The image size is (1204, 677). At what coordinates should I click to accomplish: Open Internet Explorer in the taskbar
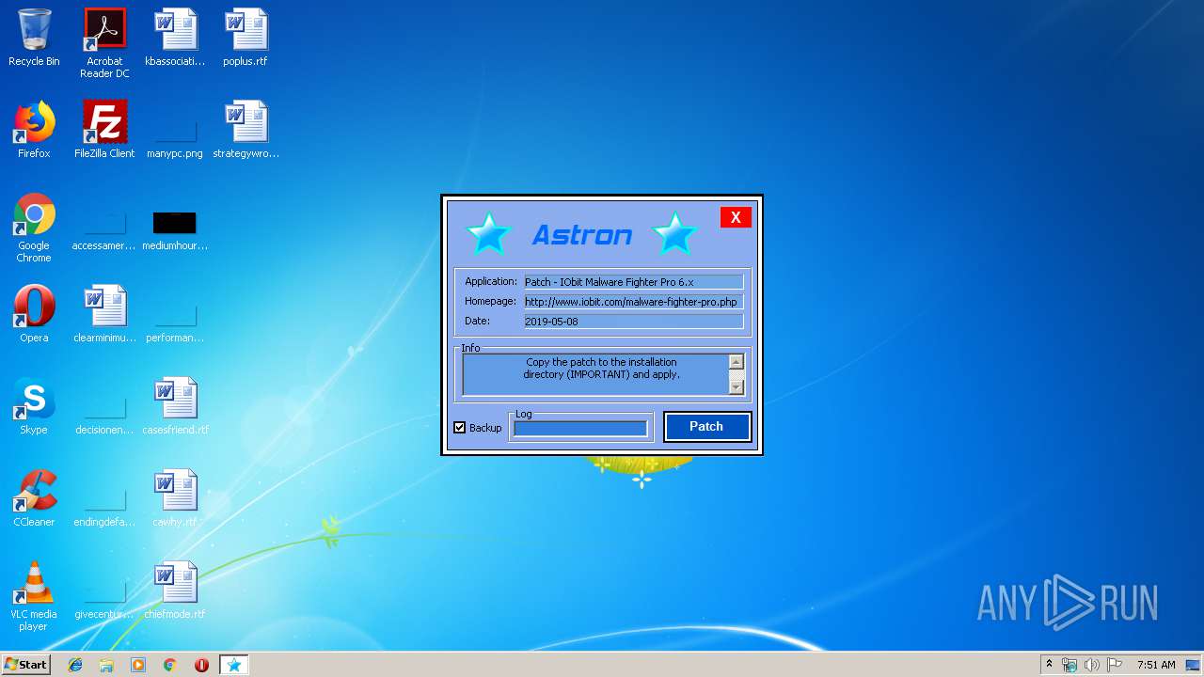[75, 665]
